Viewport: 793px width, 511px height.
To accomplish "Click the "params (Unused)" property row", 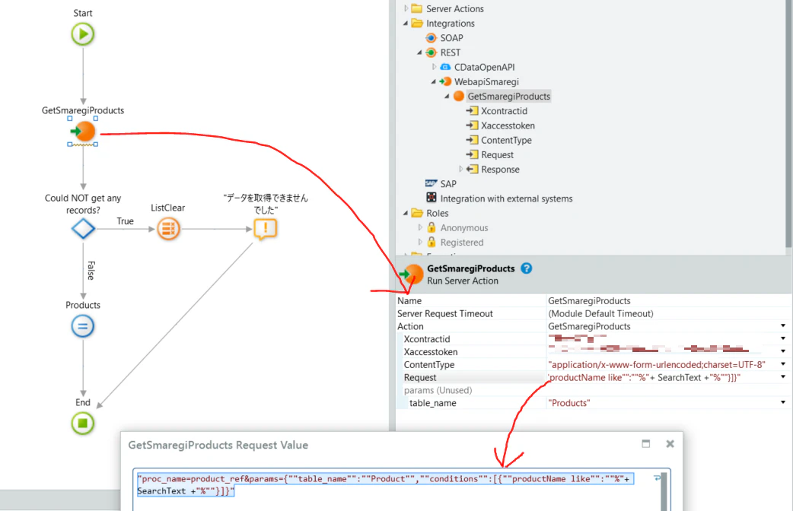I will [592, 390].
